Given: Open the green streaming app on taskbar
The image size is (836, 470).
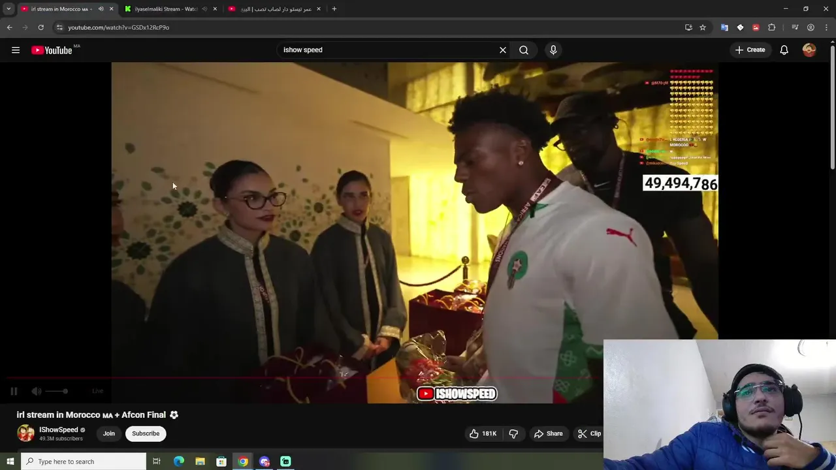Looking at the screenshot, I should click(285, 462).
